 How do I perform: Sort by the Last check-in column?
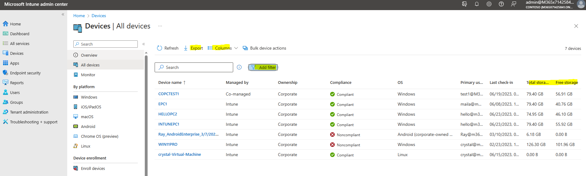click(x=501, y=82)
